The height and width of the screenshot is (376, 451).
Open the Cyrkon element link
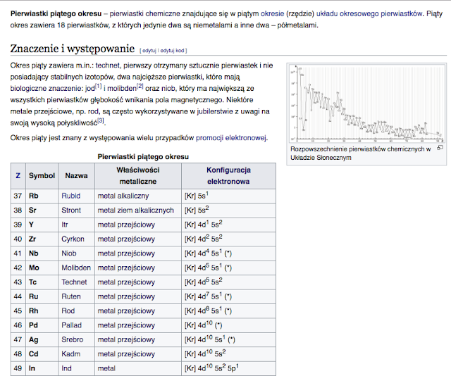click(x=73, y=239)
